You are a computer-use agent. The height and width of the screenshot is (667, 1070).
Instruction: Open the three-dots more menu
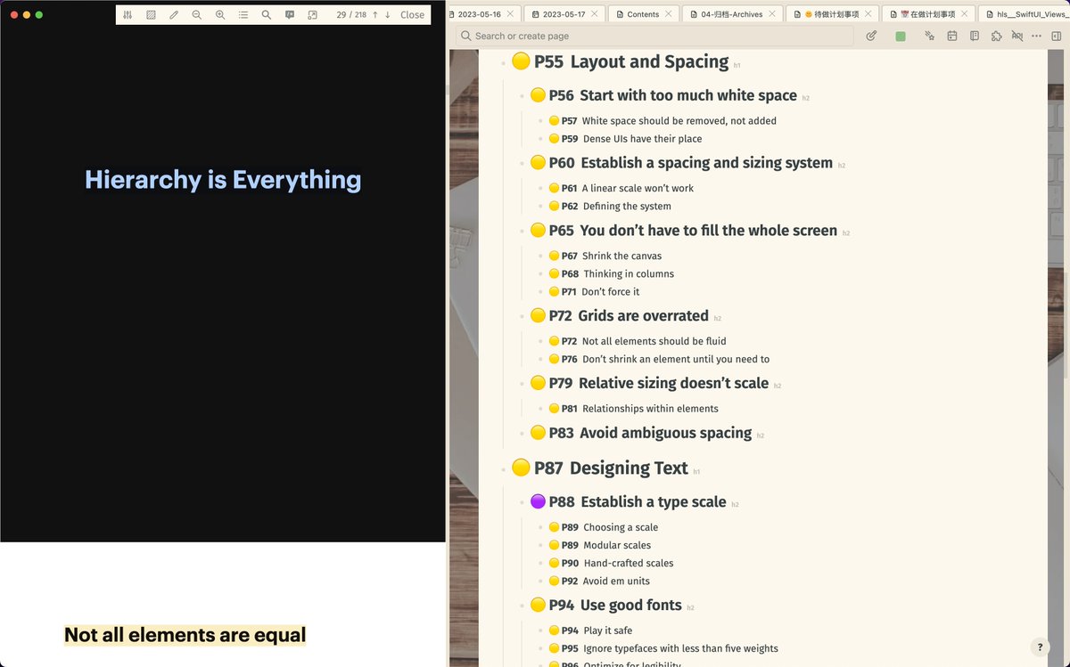pyautogui.click(x=1036, y=36)
